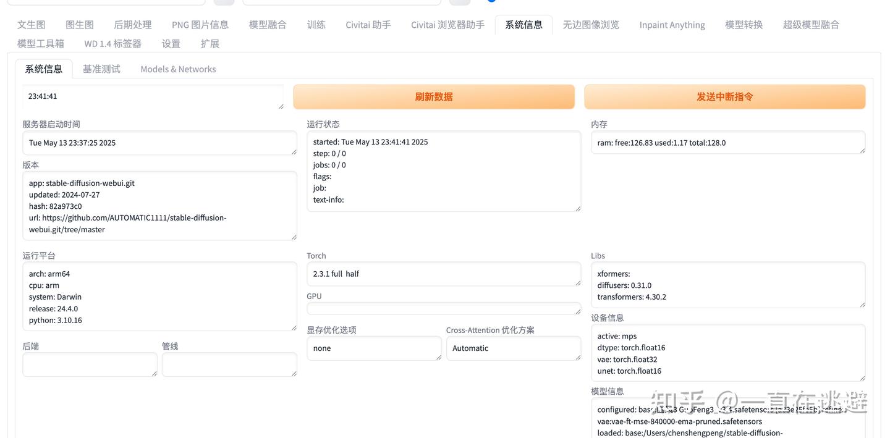The height and width of the screenshot is (438, 890).
Task: Click the text active: mps
Action: [617, 336]
